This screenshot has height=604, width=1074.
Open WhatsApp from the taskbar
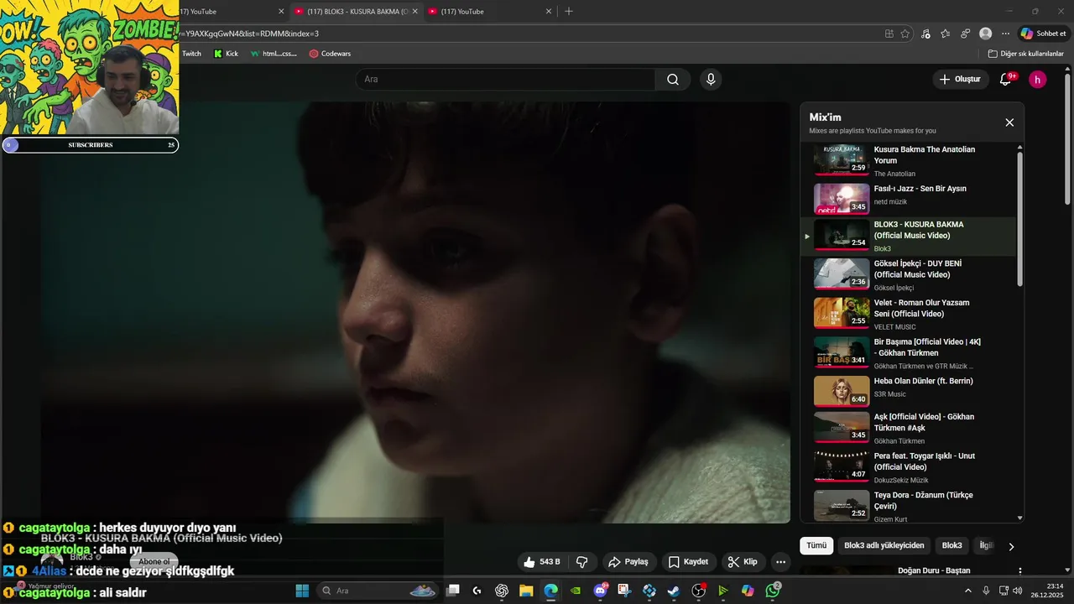773,591
